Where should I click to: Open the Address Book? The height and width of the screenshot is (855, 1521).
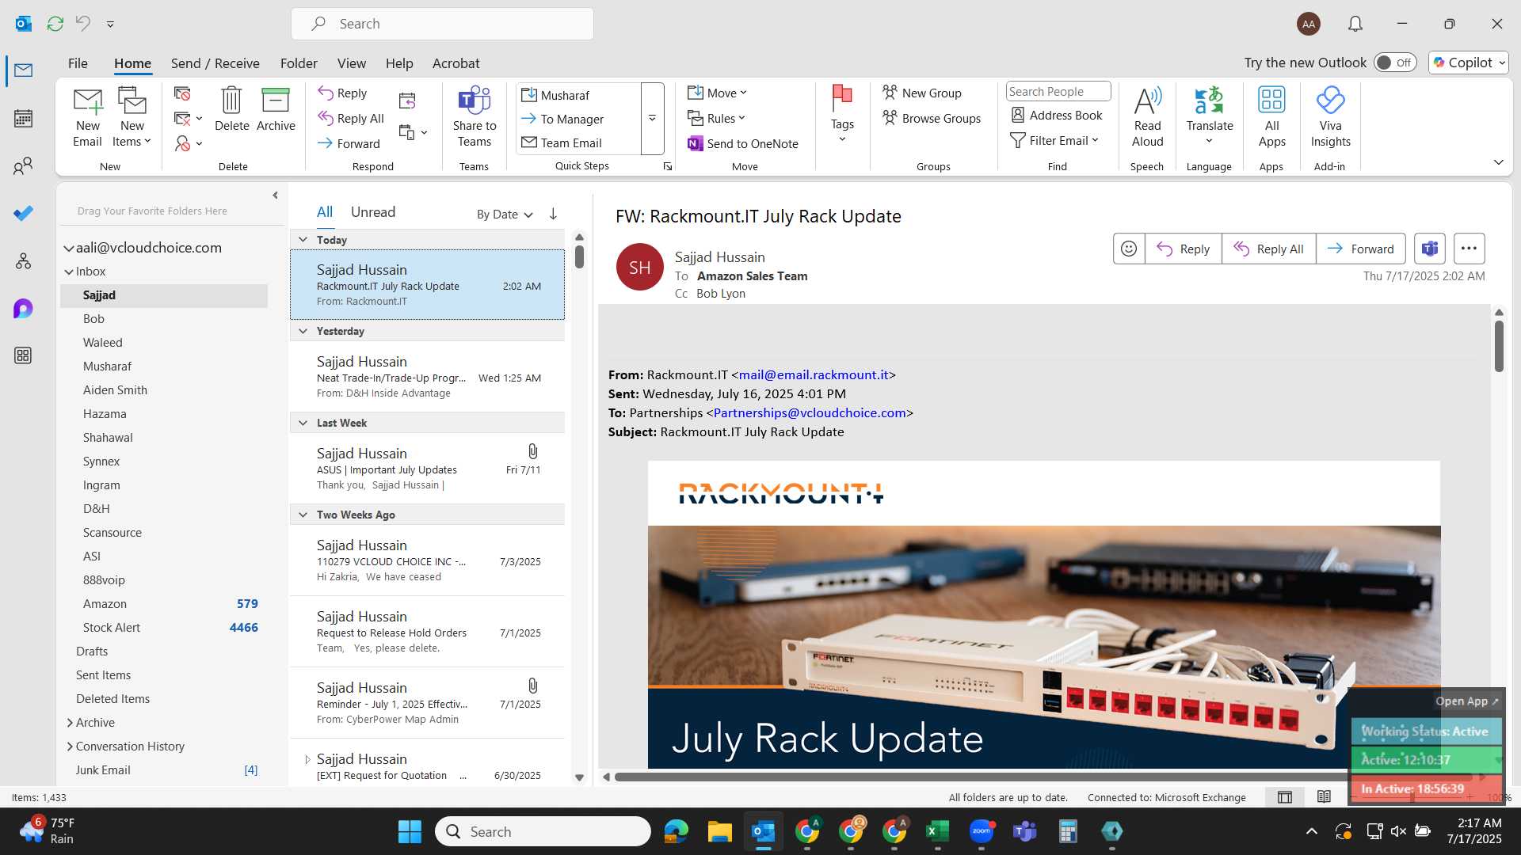click(1057, 116)
